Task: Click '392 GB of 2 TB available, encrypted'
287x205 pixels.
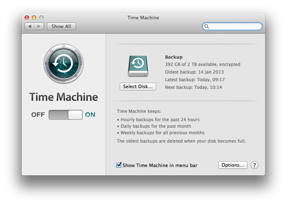Action: [x=203, y=65]
